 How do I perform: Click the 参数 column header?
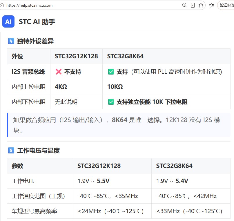17,166
